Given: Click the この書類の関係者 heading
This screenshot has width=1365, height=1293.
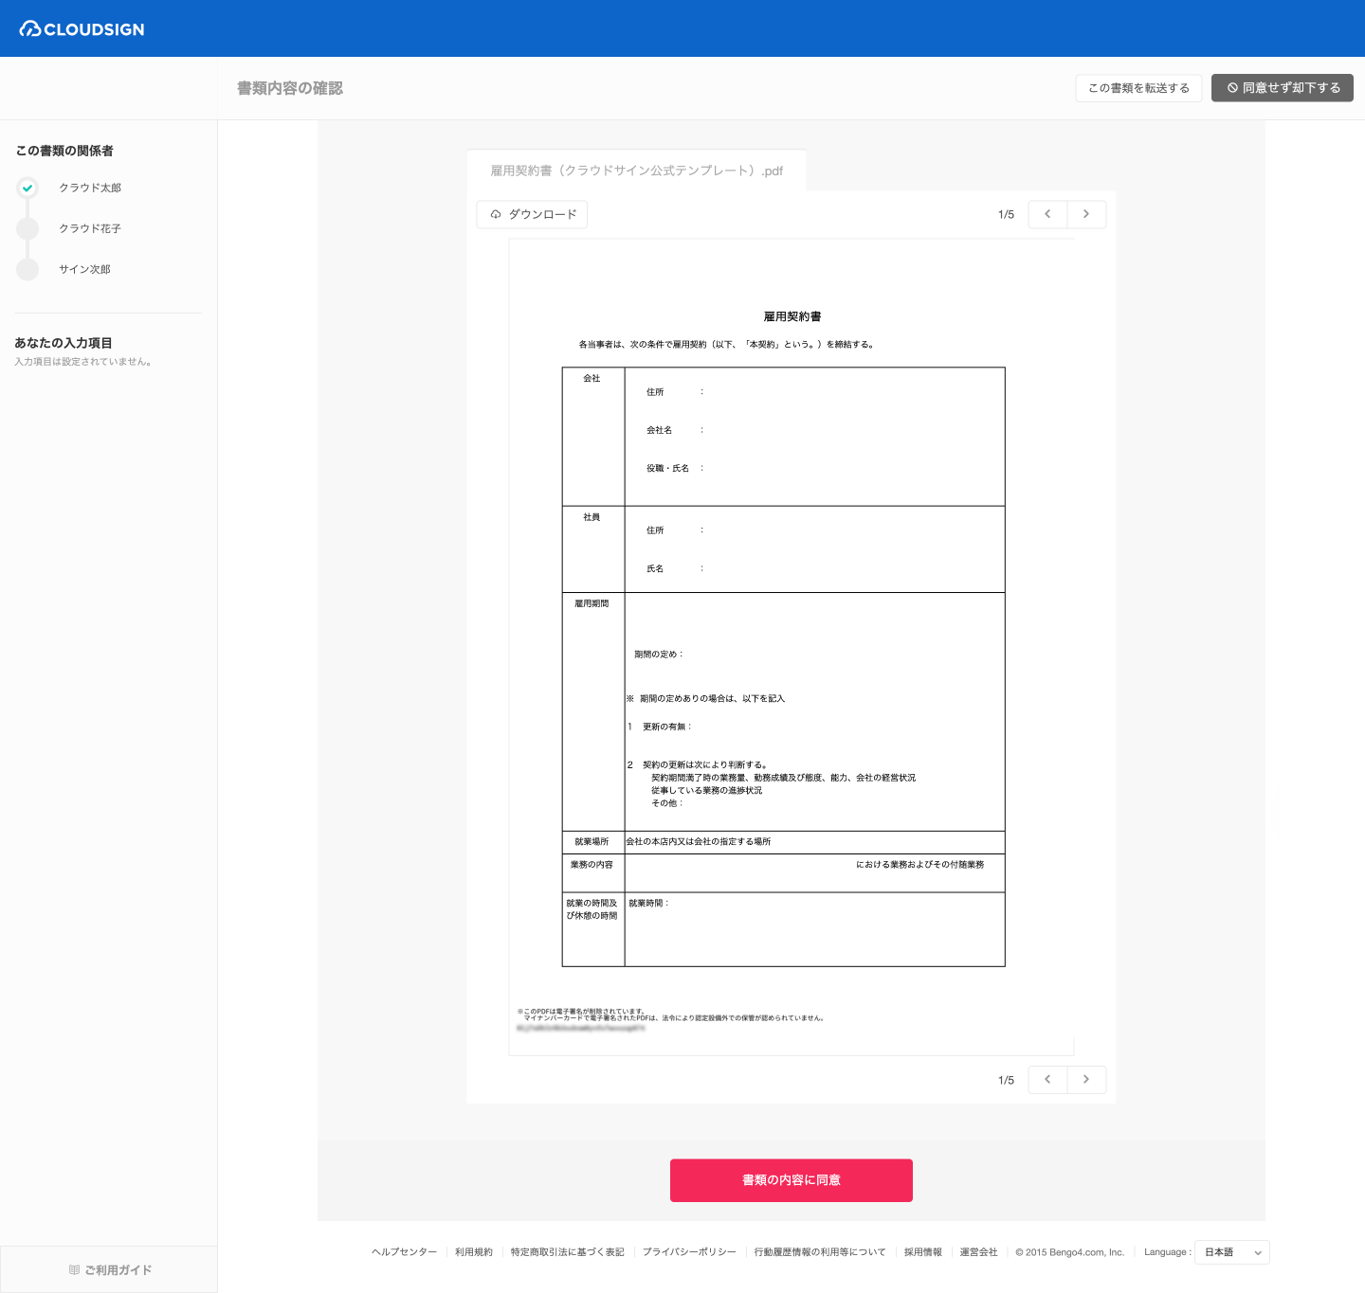Looking at the screenshot, I should point(64,151).
